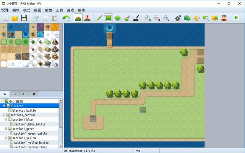
Task: Switch to tileset tab A
Action: pos(5,94)
